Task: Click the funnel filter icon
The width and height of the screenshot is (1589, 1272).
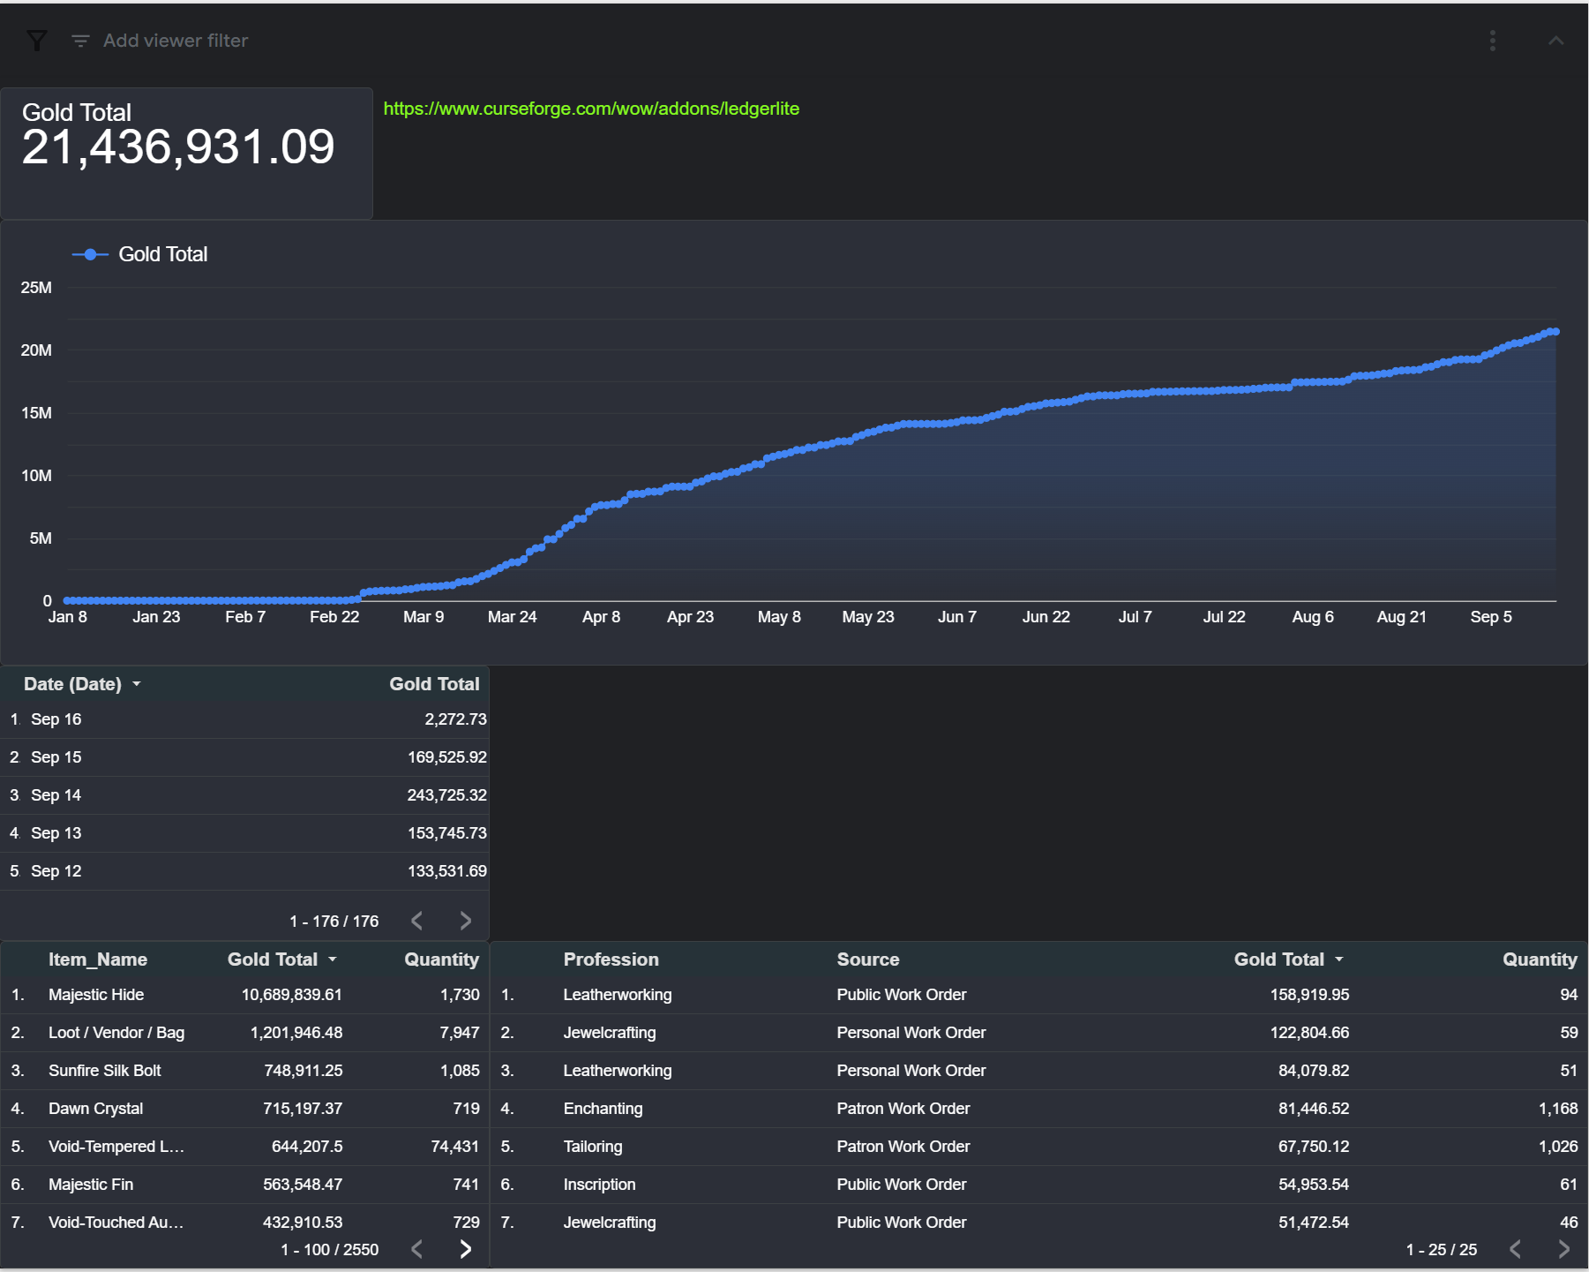Action: coord(37,41)
